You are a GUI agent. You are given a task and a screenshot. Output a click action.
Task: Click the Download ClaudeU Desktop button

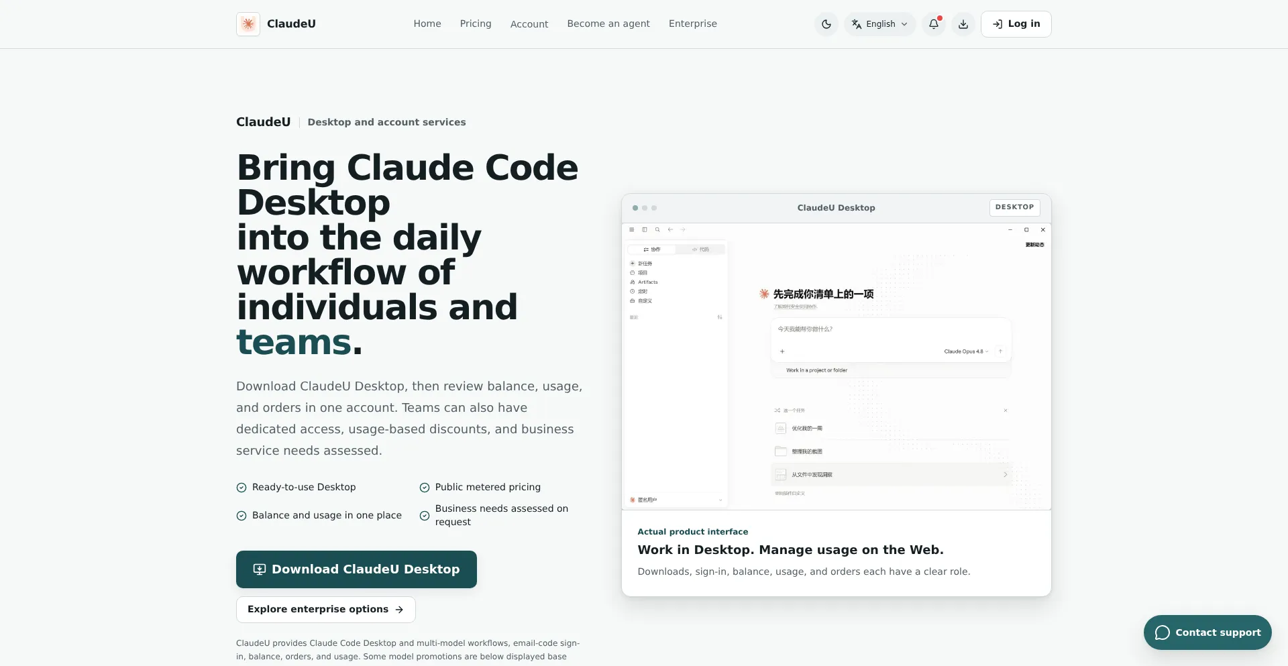click(356, 569)
